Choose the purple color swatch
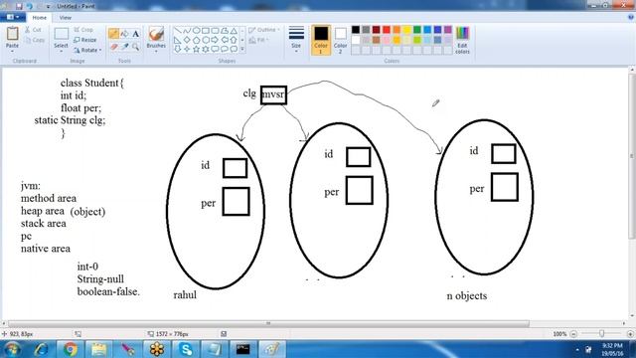Screen dimensions: 636x358 pos(448,30)
